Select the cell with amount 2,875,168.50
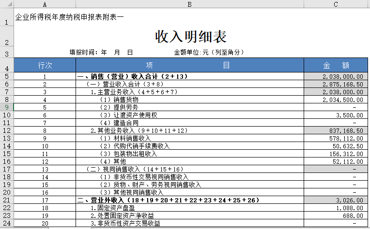 pos(336,84)
